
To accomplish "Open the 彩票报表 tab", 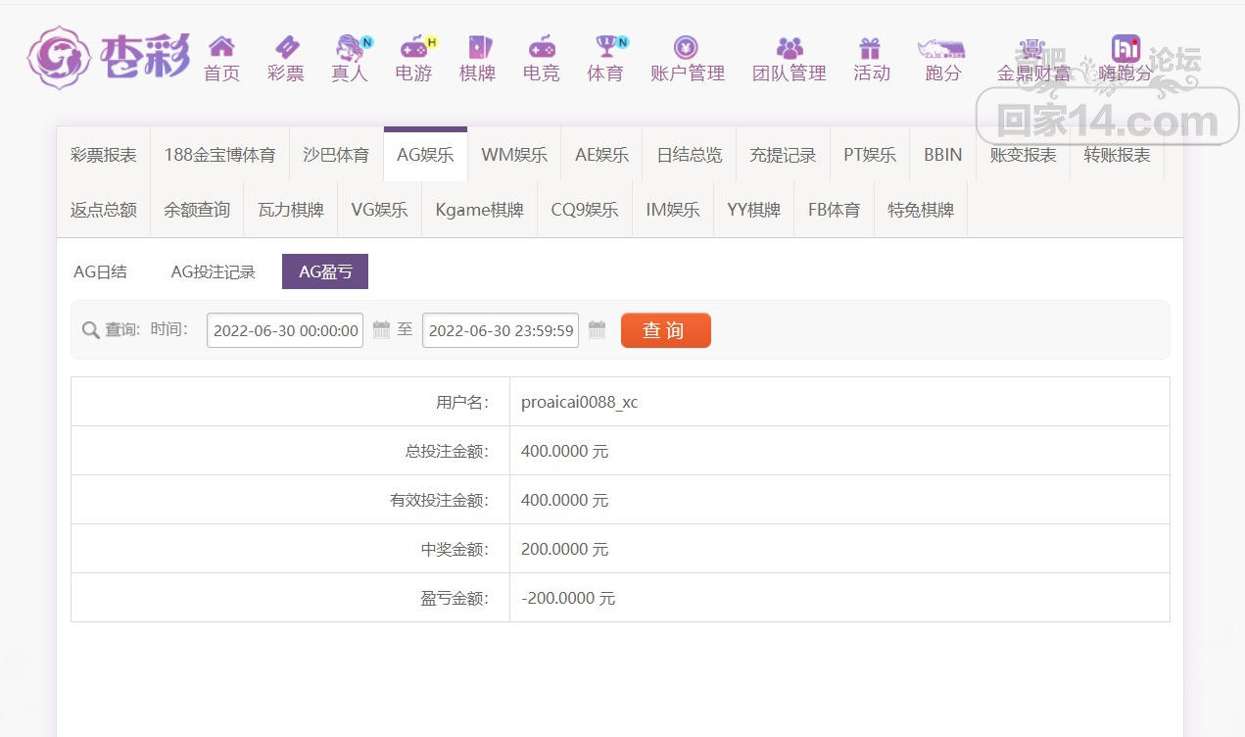I will 103,155.
